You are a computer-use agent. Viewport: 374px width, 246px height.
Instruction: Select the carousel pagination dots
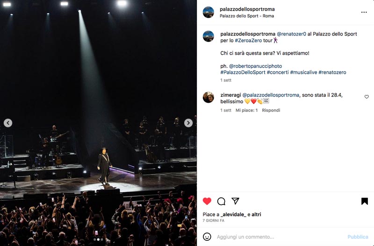coord(98,239)
